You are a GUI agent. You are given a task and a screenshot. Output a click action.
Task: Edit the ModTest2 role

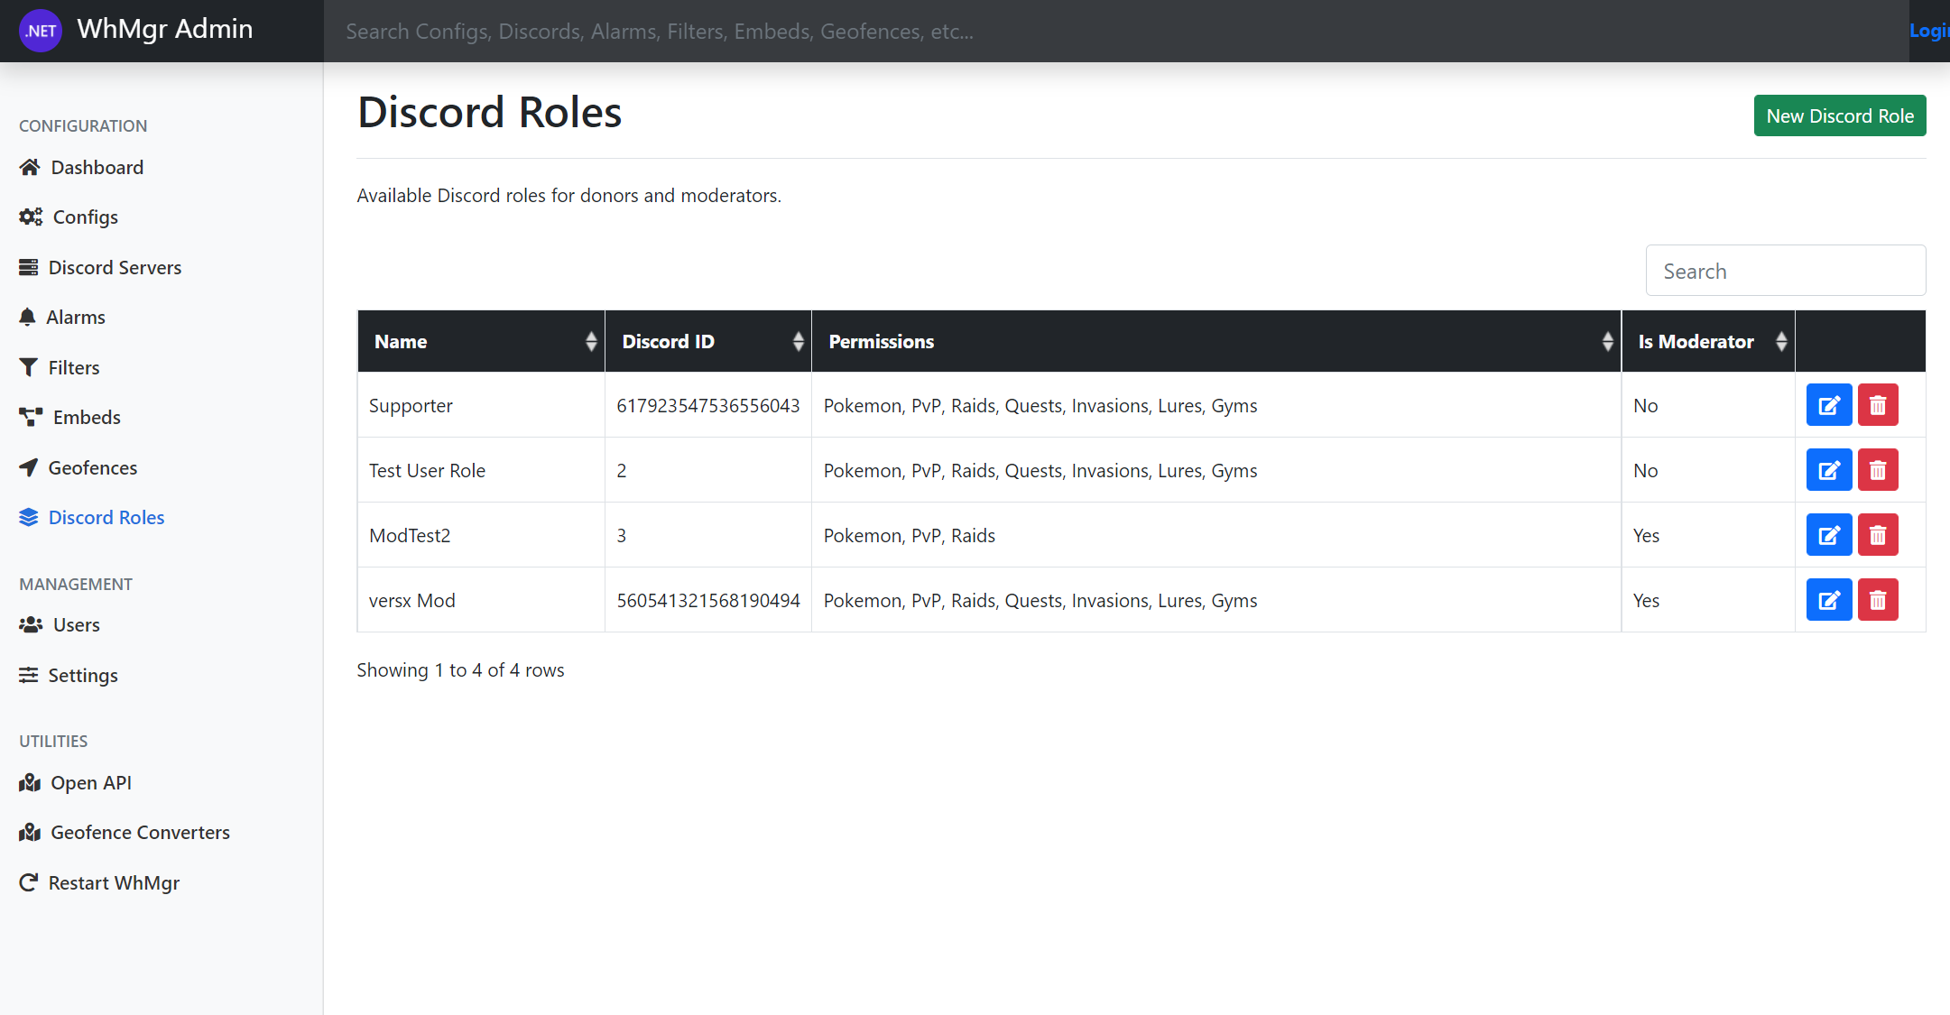point(1828,535)
